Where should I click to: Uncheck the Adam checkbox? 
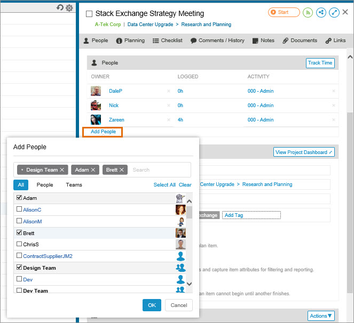pos(19,198)
